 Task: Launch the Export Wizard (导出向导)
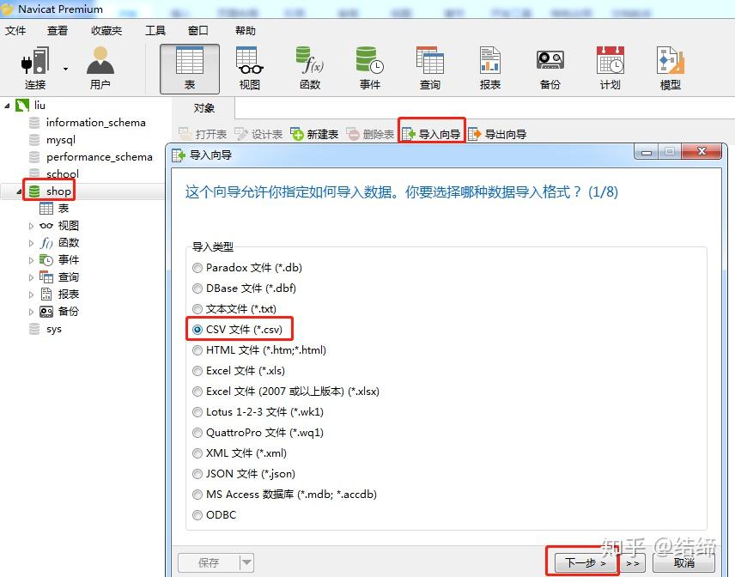pos(497,134)
